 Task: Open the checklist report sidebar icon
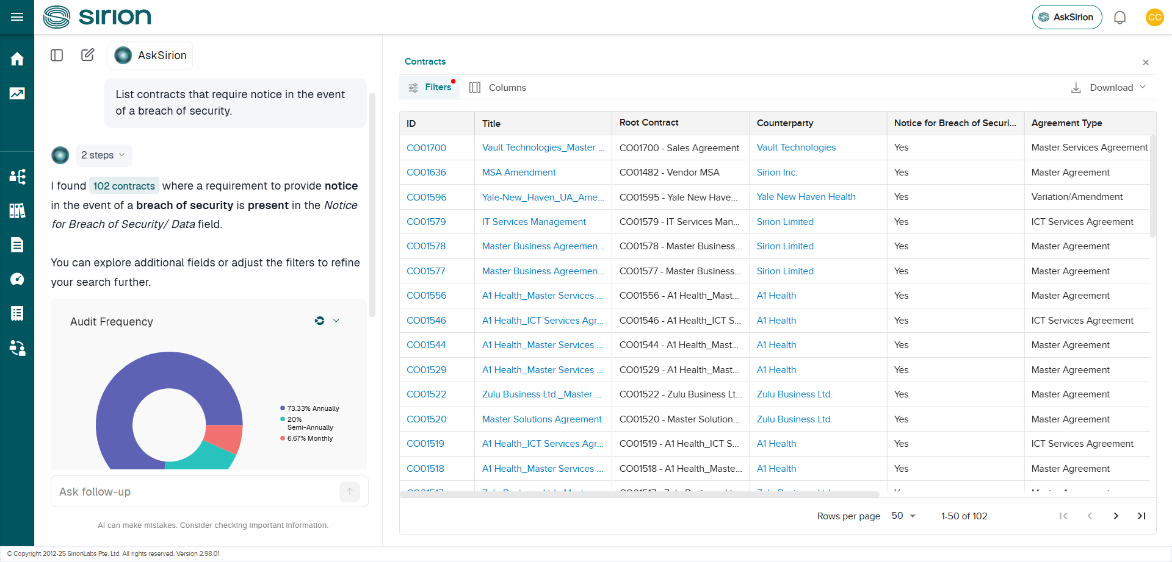(x=17, y=313)
